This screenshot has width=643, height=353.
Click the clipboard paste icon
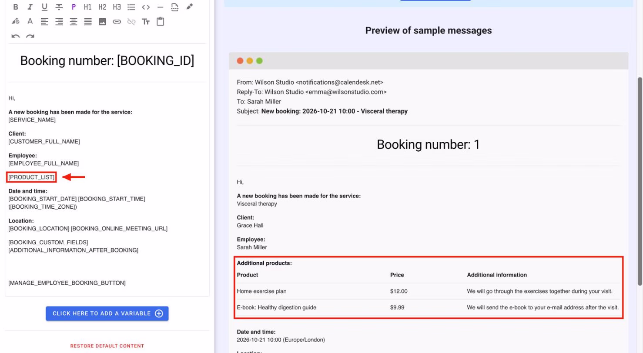160,21
